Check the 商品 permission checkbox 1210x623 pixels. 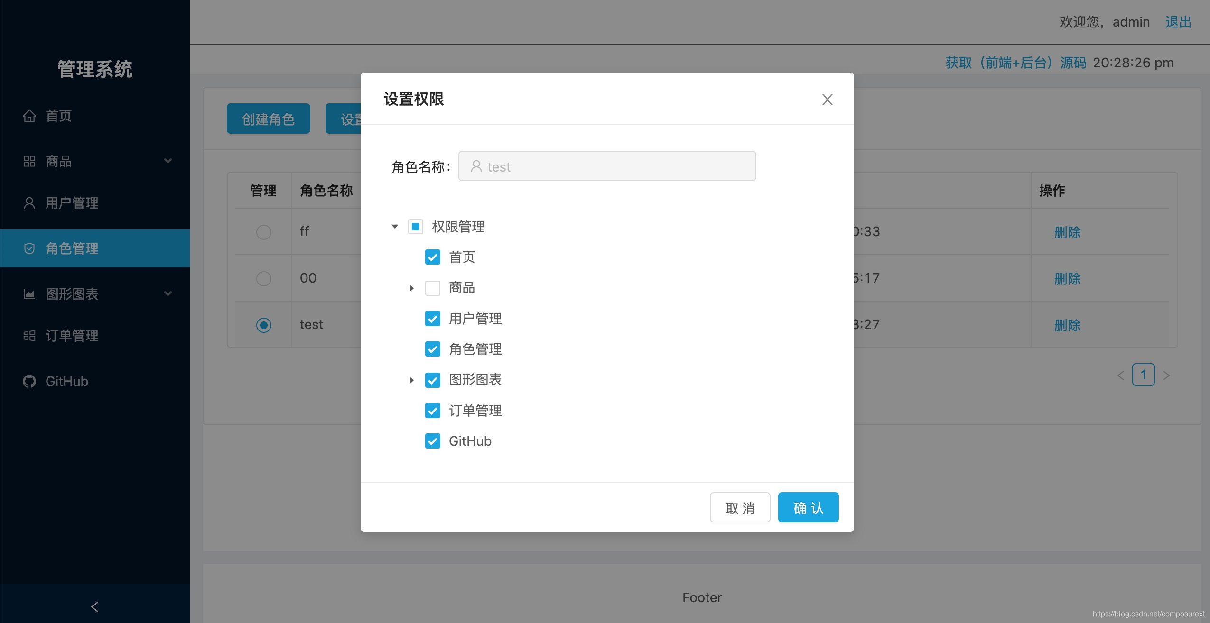coord(432,288)
